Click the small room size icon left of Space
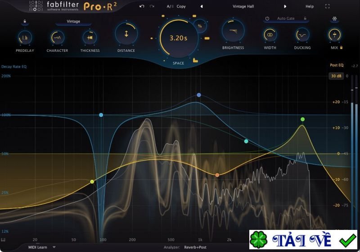The height and width of the screenshot is (252, 360). (152, 38)
